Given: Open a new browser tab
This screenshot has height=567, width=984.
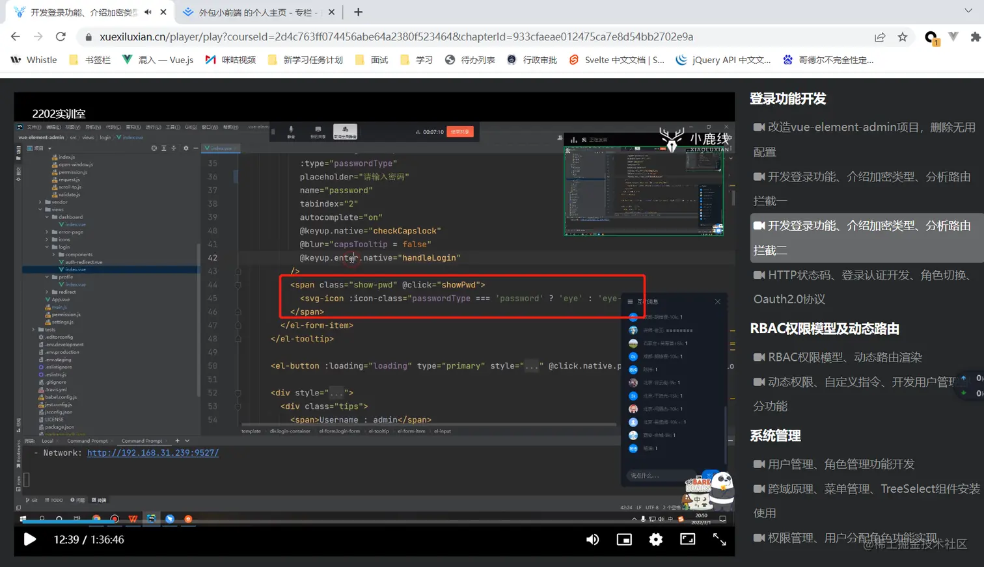Looking at the screenshot, I should click(x=358, y=12).
